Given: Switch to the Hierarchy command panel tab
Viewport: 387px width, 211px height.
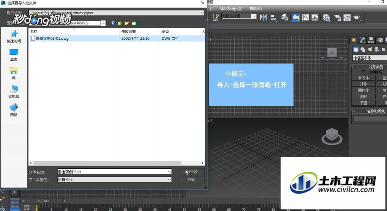Looking at the screenshot, I should click(371, 40).
